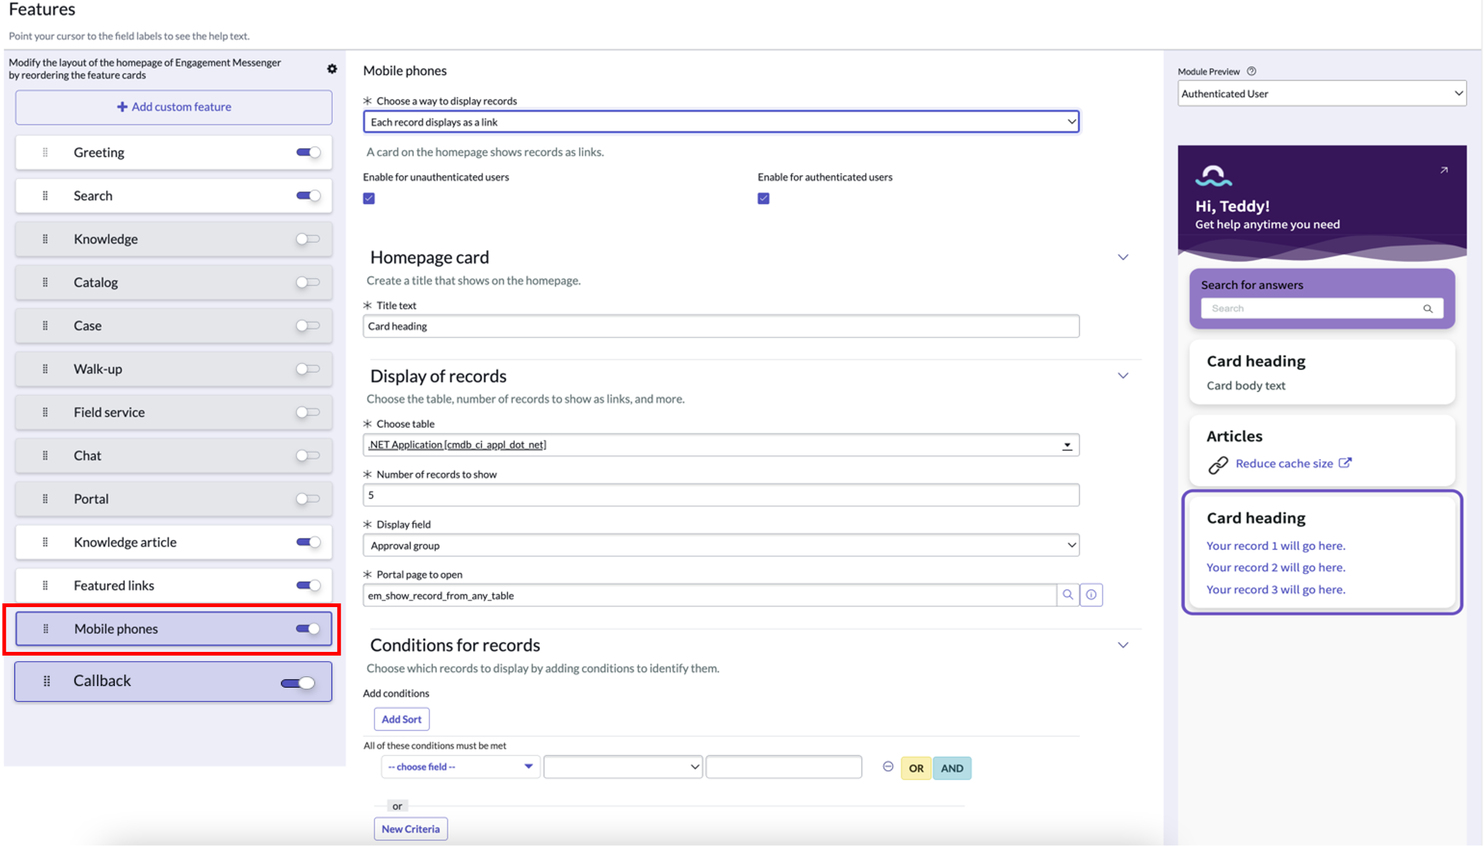Click the Add Sort button

[401, 719]
